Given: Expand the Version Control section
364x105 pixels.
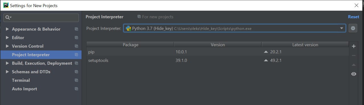Looking at the screenshot, I should (7, 46).
